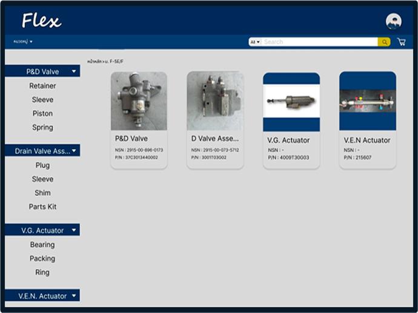
Task: Open the search category 'All' dropdown
Action: [255, 42]
